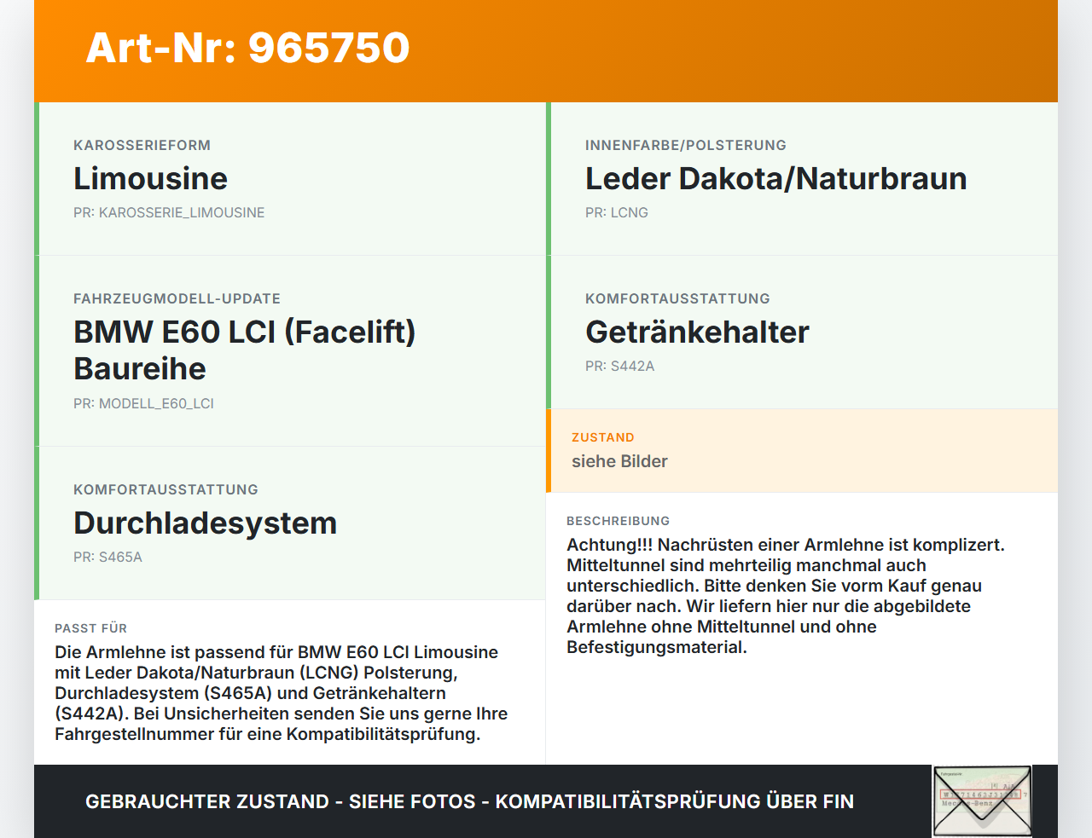The image size is (1092, 838).
Task: Select the orange Zustand accent marker
Action: [x=549, y=451]
